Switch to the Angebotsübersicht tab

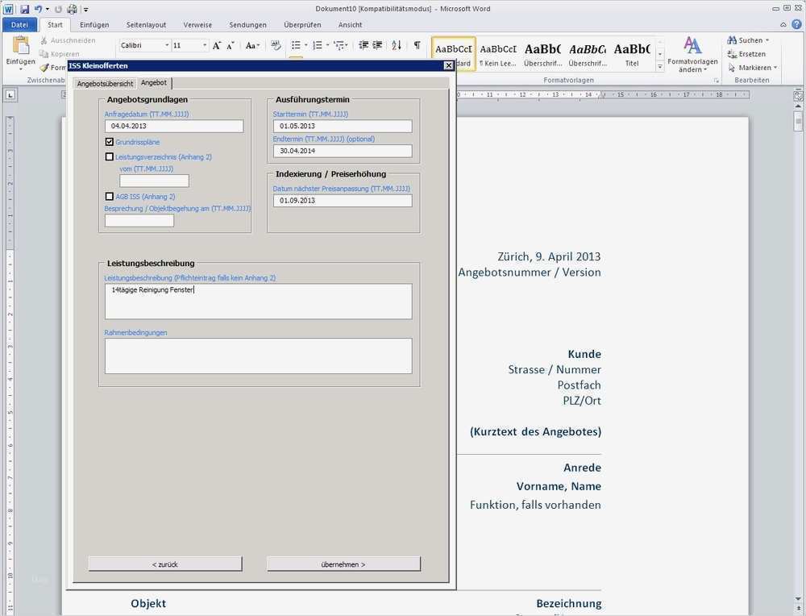[x=105, y=84]
